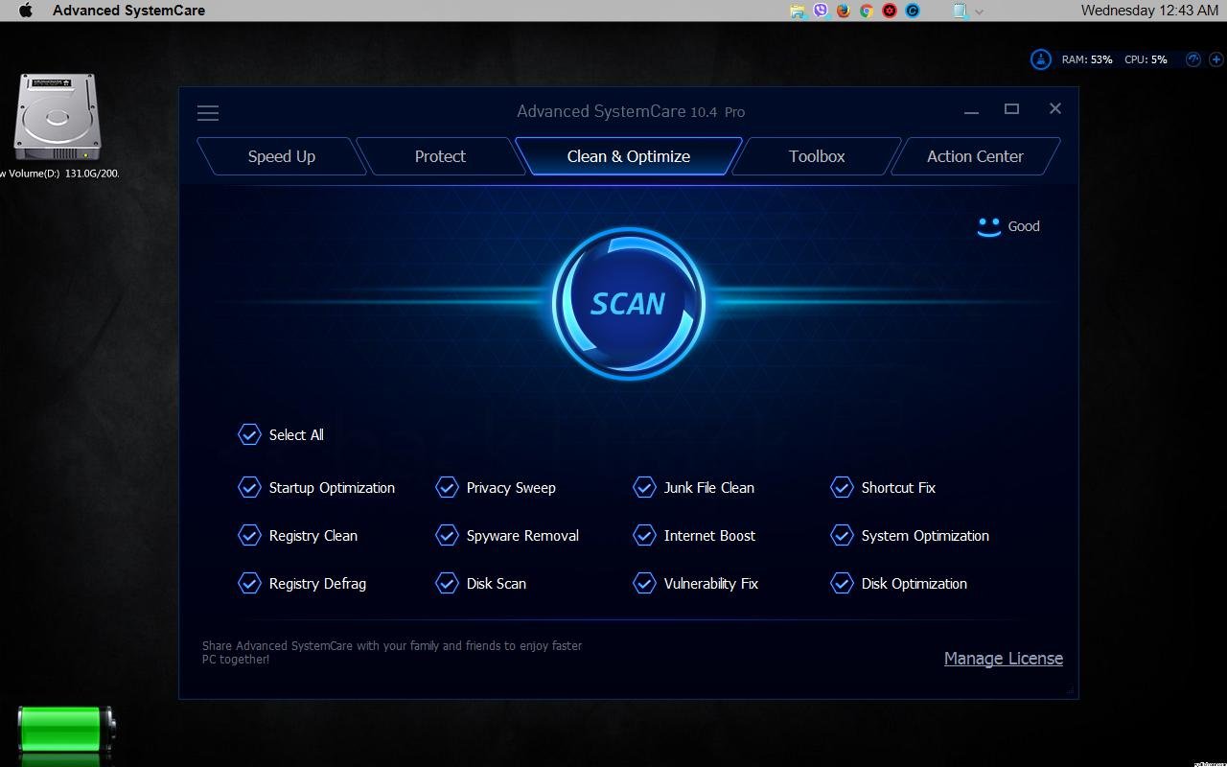Click the RAM: 53% usage readout
This screenshot has width=1227, height=767.
point(1087,59)
